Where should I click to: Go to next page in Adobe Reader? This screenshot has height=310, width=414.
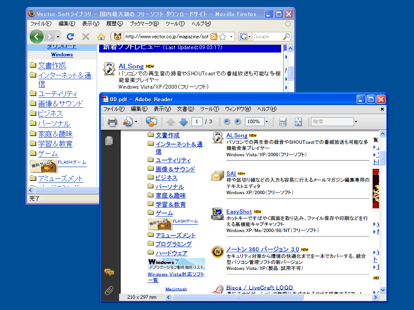[183, 122]
